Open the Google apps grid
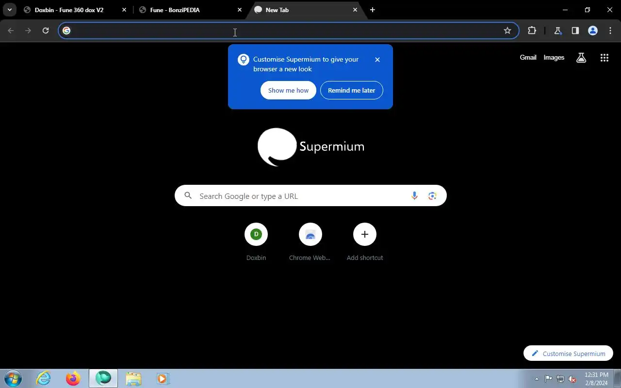Viewport: 621px width, 388px height. pos(604,58)
